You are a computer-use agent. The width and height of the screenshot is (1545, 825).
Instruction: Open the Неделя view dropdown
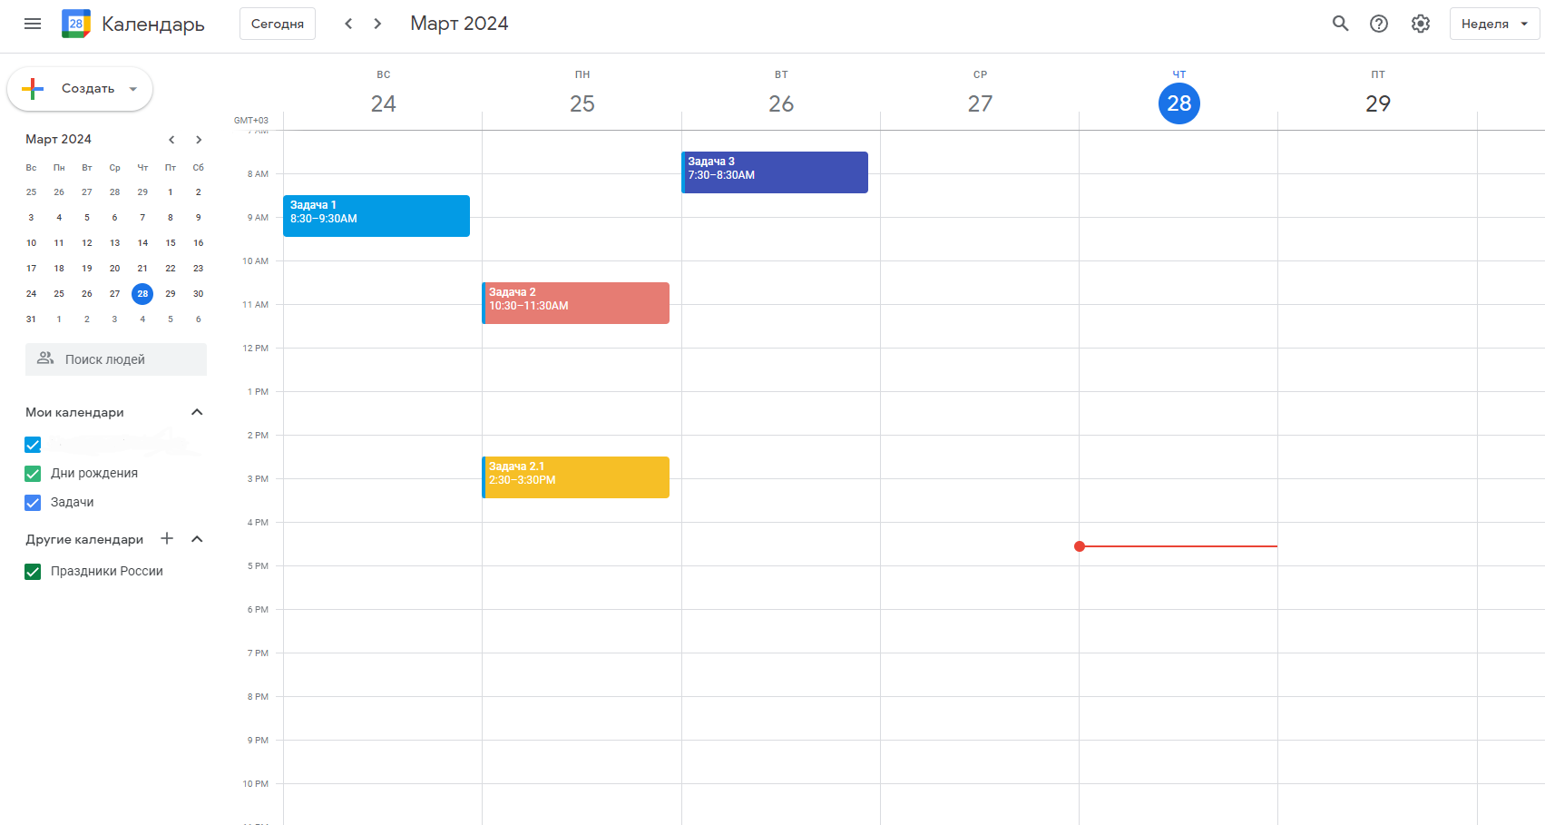(x=1494, y=24)
